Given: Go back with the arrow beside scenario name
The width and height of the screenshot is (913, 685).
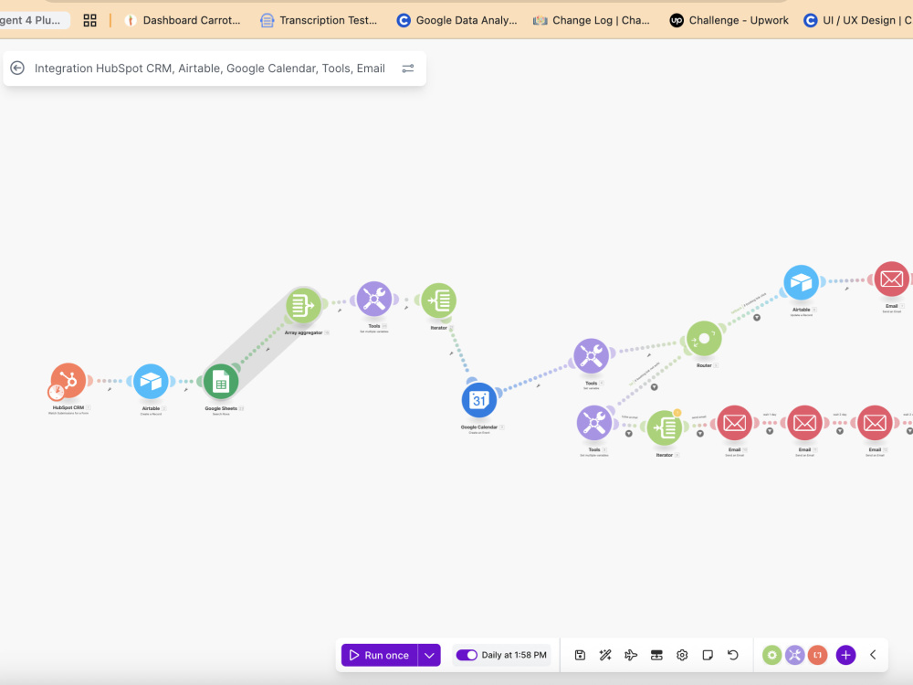Looking at the screenshot, I should [x=17, y=68].
